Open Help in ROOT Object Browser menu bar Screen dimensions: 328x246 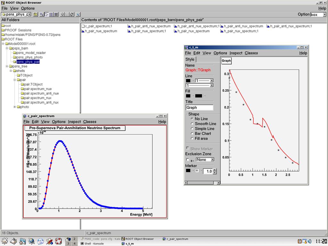coord(322,8)
